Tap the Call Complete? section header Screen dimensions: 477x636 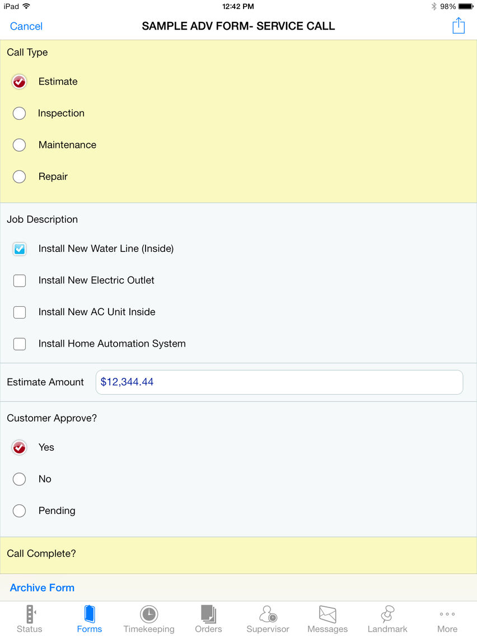[41, 554]
